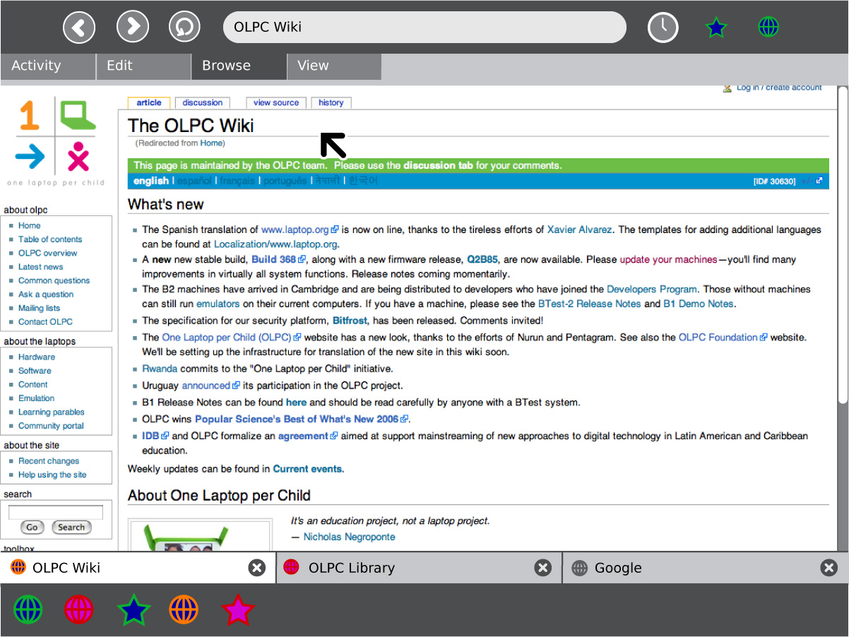
Task: Click the wiki search text field
Action: (x=56, y=512)
